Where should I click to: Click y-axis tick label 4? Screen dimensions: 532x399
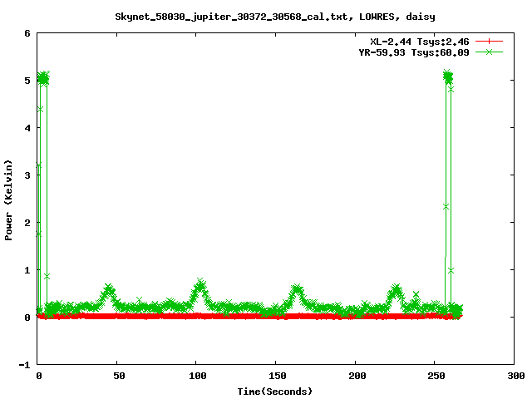tap(27, 128)
